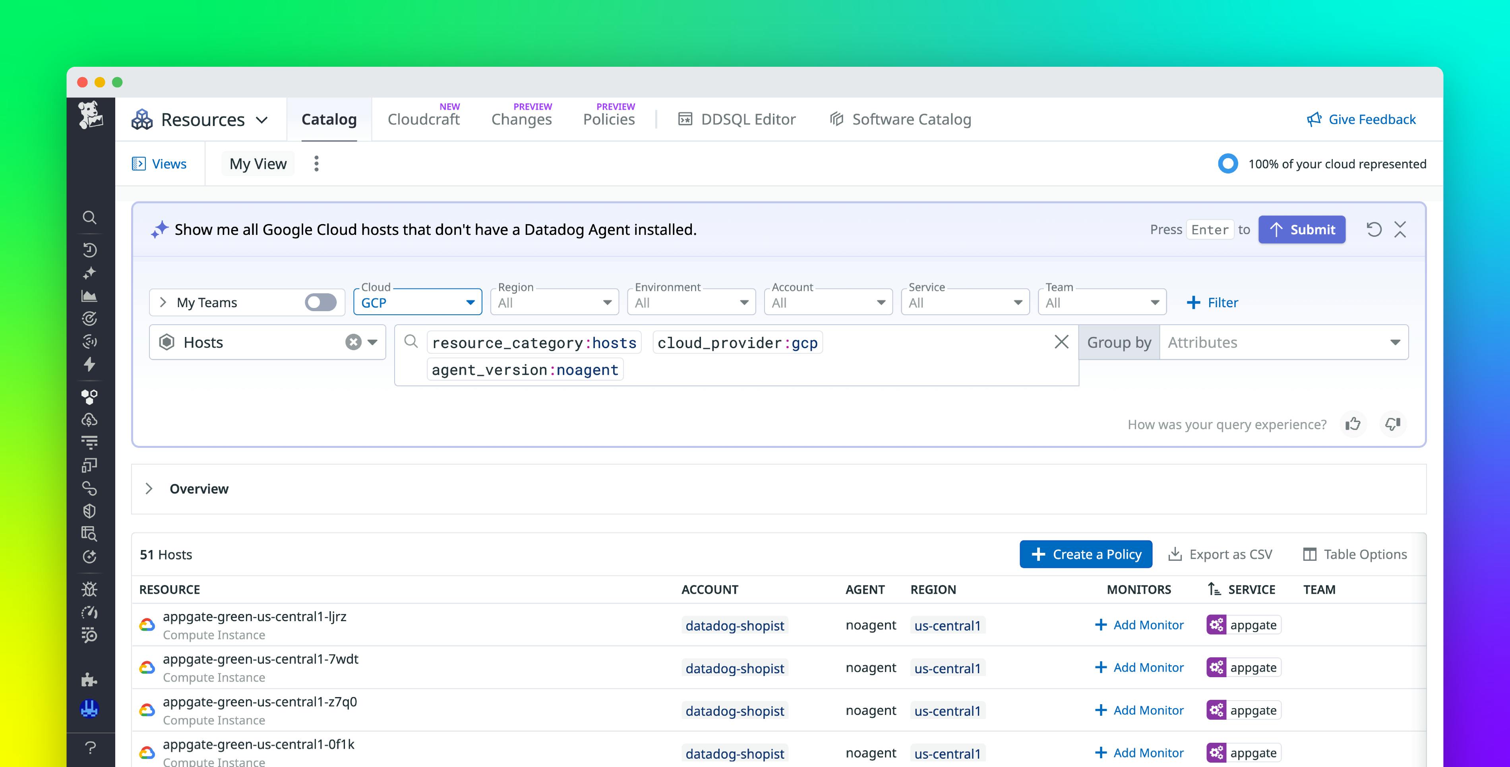Toggle the My Teams switch
This screenshot has width=1510, height=767.
(x=322, y=302)
